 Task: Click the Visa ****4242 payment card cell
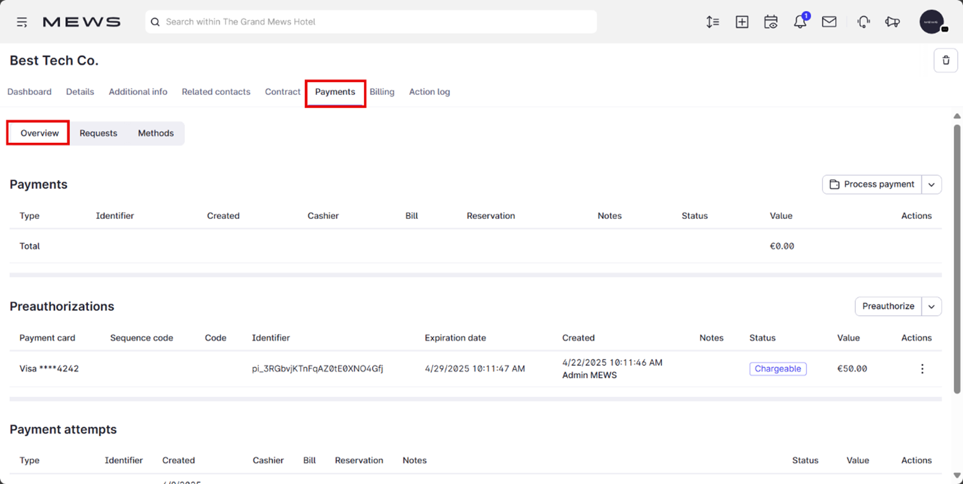click(49, 369)
